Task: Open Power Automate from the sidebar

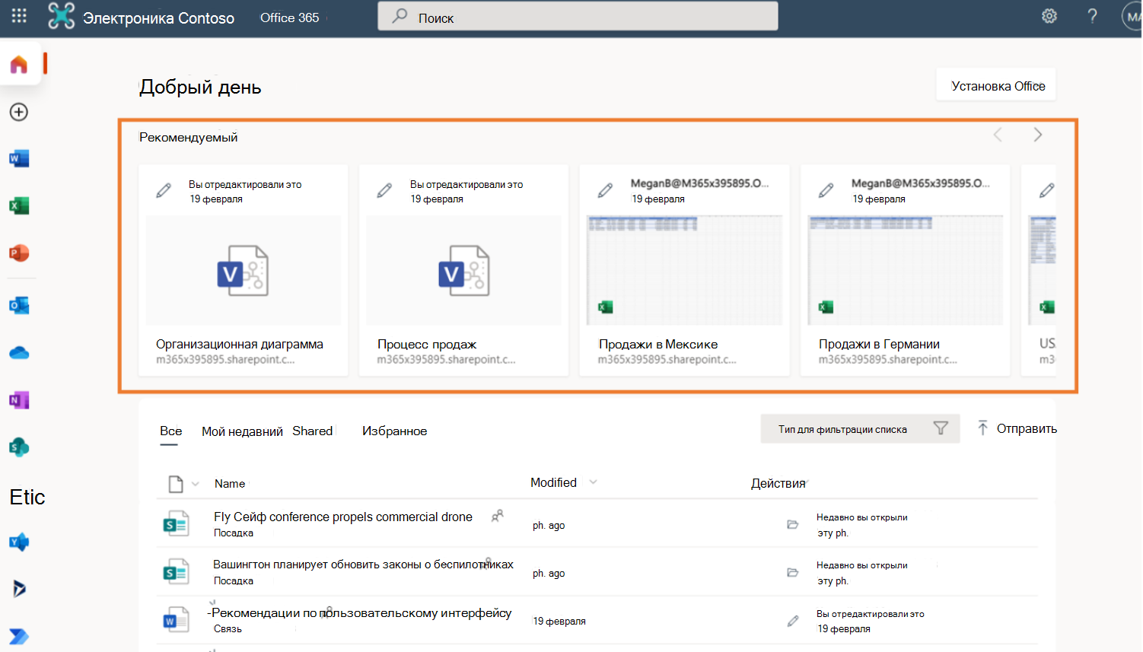Action: point(19,636)
